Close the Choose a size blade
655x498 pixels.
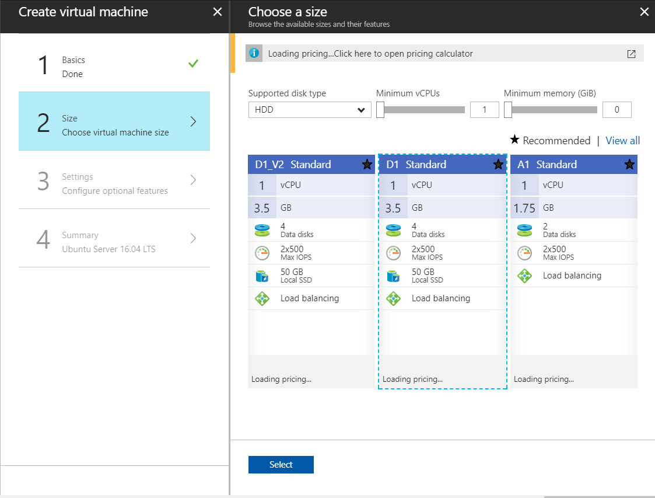(x=644, y=12)
